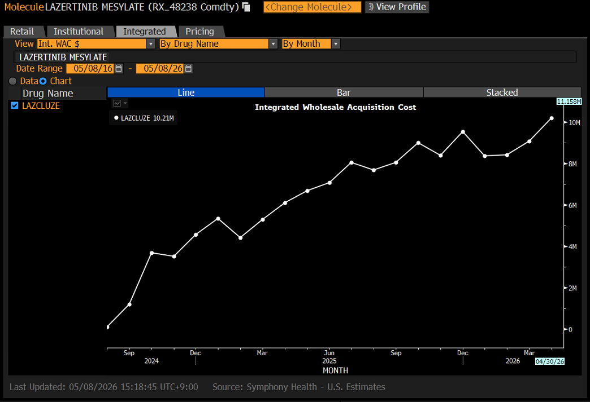Click the LAZERTINIB MESYLATE molecule field
The width and height of the screenshot is (590, 402).
point(295,57)
